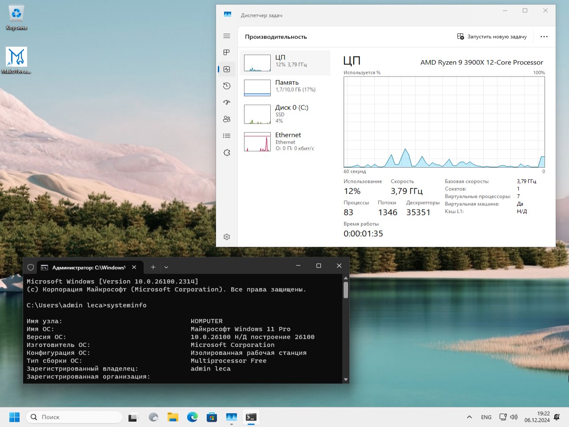Open the Корзина recycle bin desktop icon
Screen dimensions: 569x427
coord(16,18)
